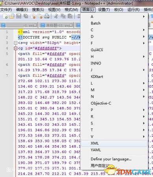The image size is (153, 177).
Task: Click the Save floppy disk icon
Action: [19, 16]
